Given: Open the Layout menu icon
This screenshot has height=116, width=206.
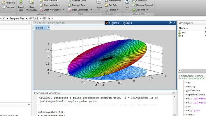Looking at the screenshot, I should click(99, 2).
